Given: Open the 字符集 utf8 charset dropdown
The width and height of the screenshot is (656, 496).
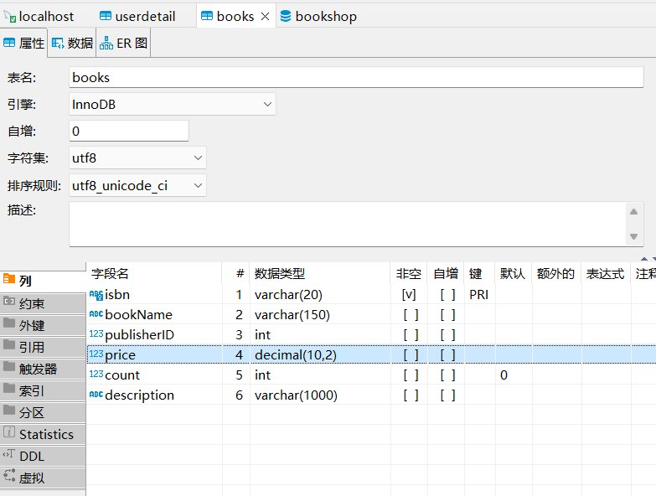Looking at the screenshot, I should [x=137, y=158].
